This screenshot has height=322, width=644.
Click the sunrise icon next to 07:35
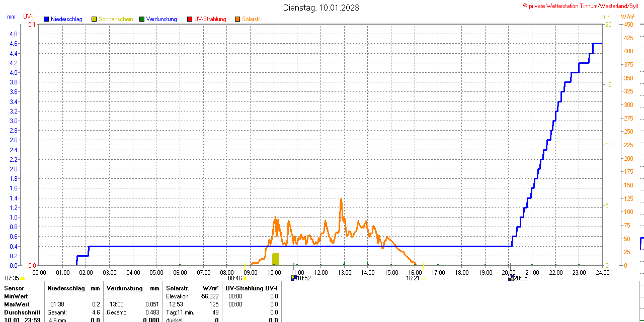(22, 278)
